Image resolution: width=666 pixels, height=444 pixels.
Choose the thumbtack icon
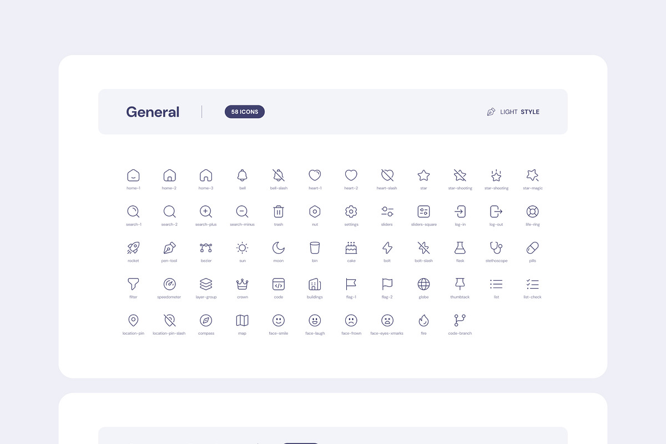tap(460, 284)
